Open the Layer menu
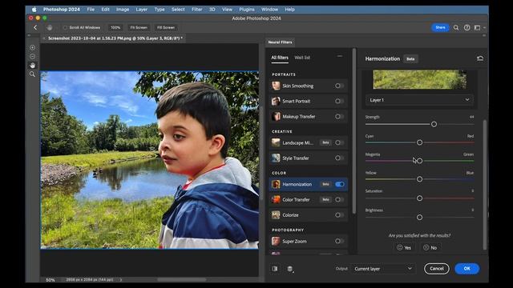Screen dimensions: 513x288 [x=141, y=10]
